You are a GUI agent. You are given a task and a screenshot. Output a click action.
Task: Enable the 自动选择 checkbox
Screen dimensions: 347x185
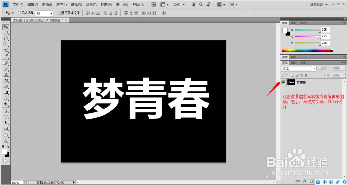(x=19, y=13)
